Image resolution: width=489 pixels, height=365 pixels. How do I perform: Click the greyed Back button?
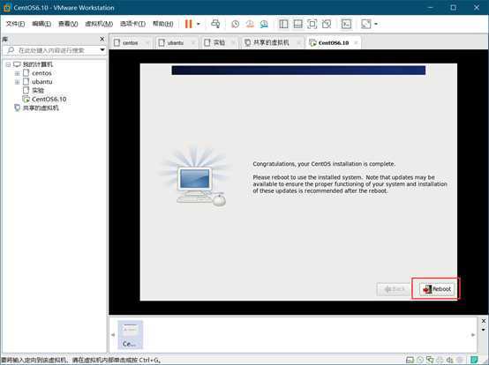click(x=394, y=289)
